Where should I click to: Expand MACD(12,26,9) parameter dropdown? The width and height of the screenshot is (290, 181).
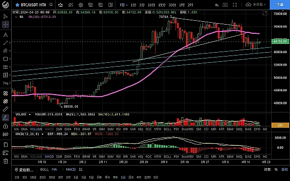[x=43, y=134]
